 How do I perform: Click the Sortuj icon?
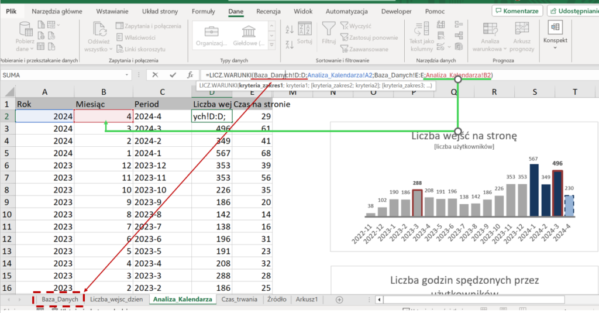coord(304,29)
